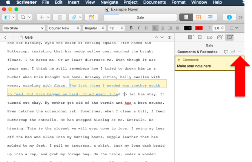Open the Insert menu
Viewport: 252px width, 162px height.
pyautogui.click(x=74, y=2)
